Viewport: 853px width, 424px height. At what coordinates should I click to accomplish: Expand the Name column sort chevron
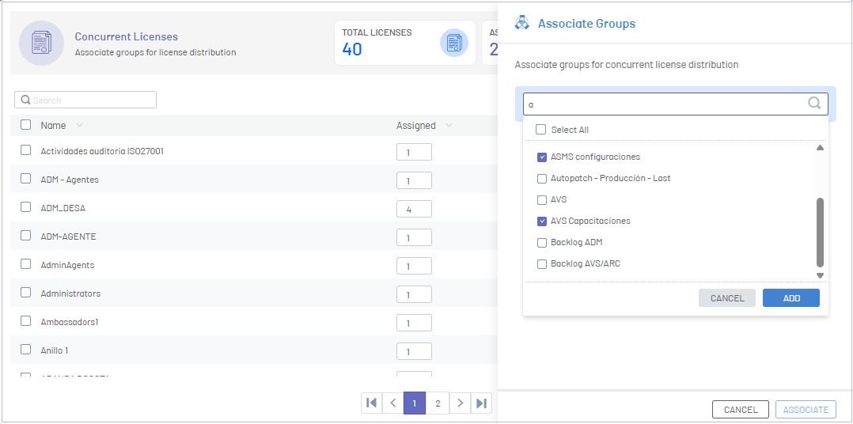click(x=79, y=126)
